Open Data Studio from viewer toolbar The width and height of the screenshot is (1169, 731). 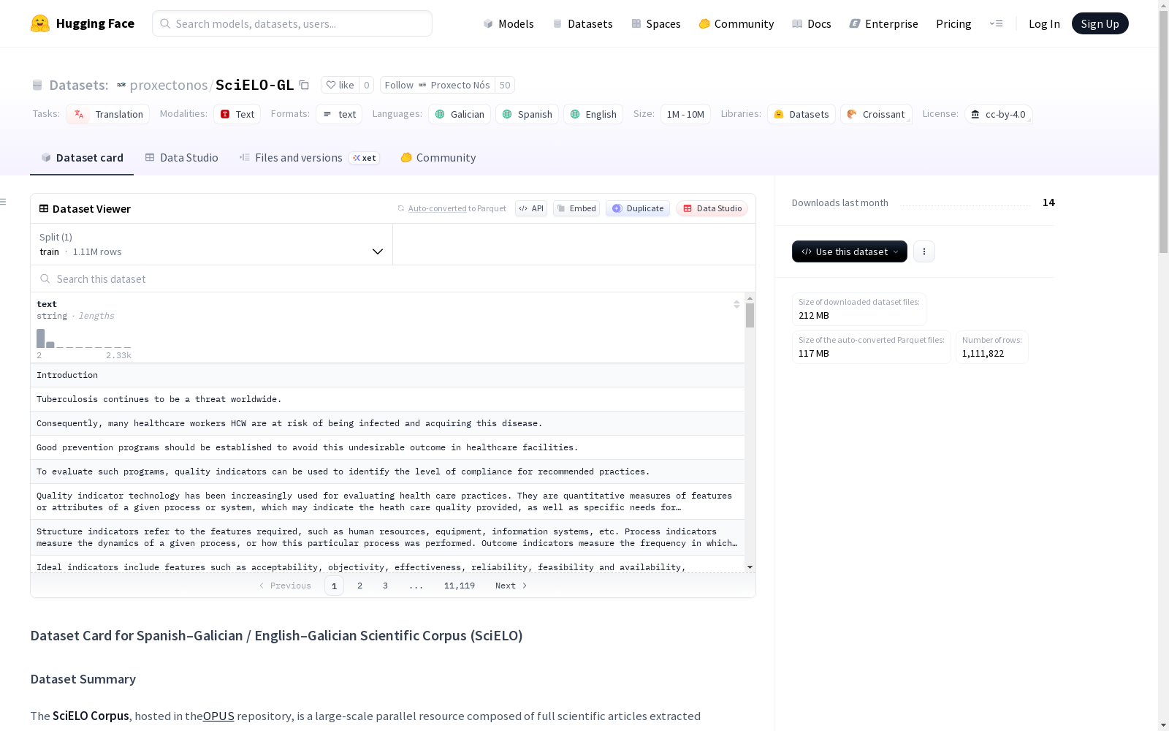[712, 208]
